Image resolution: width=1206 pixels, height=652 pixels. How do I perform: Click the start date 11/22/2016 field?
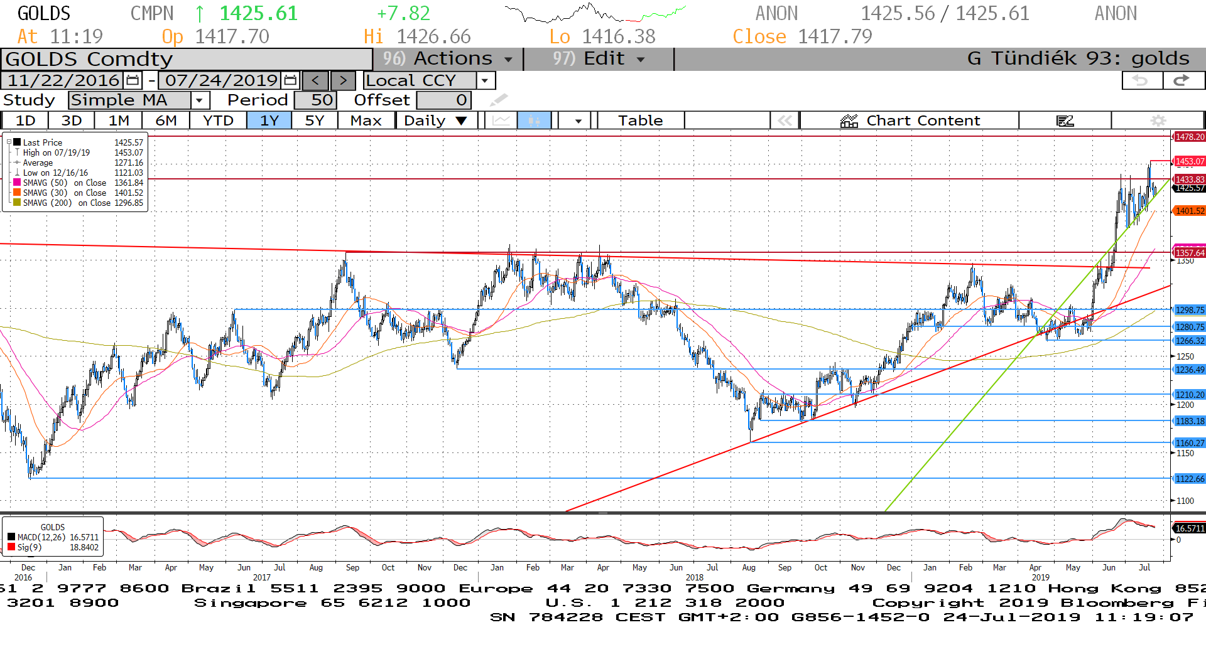(x=63, y=80)
